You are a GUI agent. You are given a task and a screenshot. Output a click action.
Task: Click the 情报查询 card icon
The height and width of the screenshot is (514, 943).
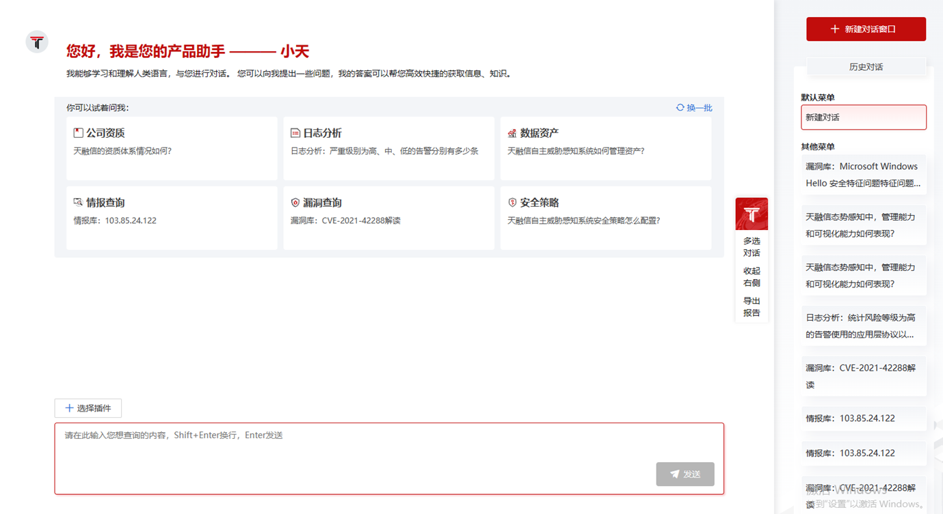pyautogui.click(x=78, y=203)
